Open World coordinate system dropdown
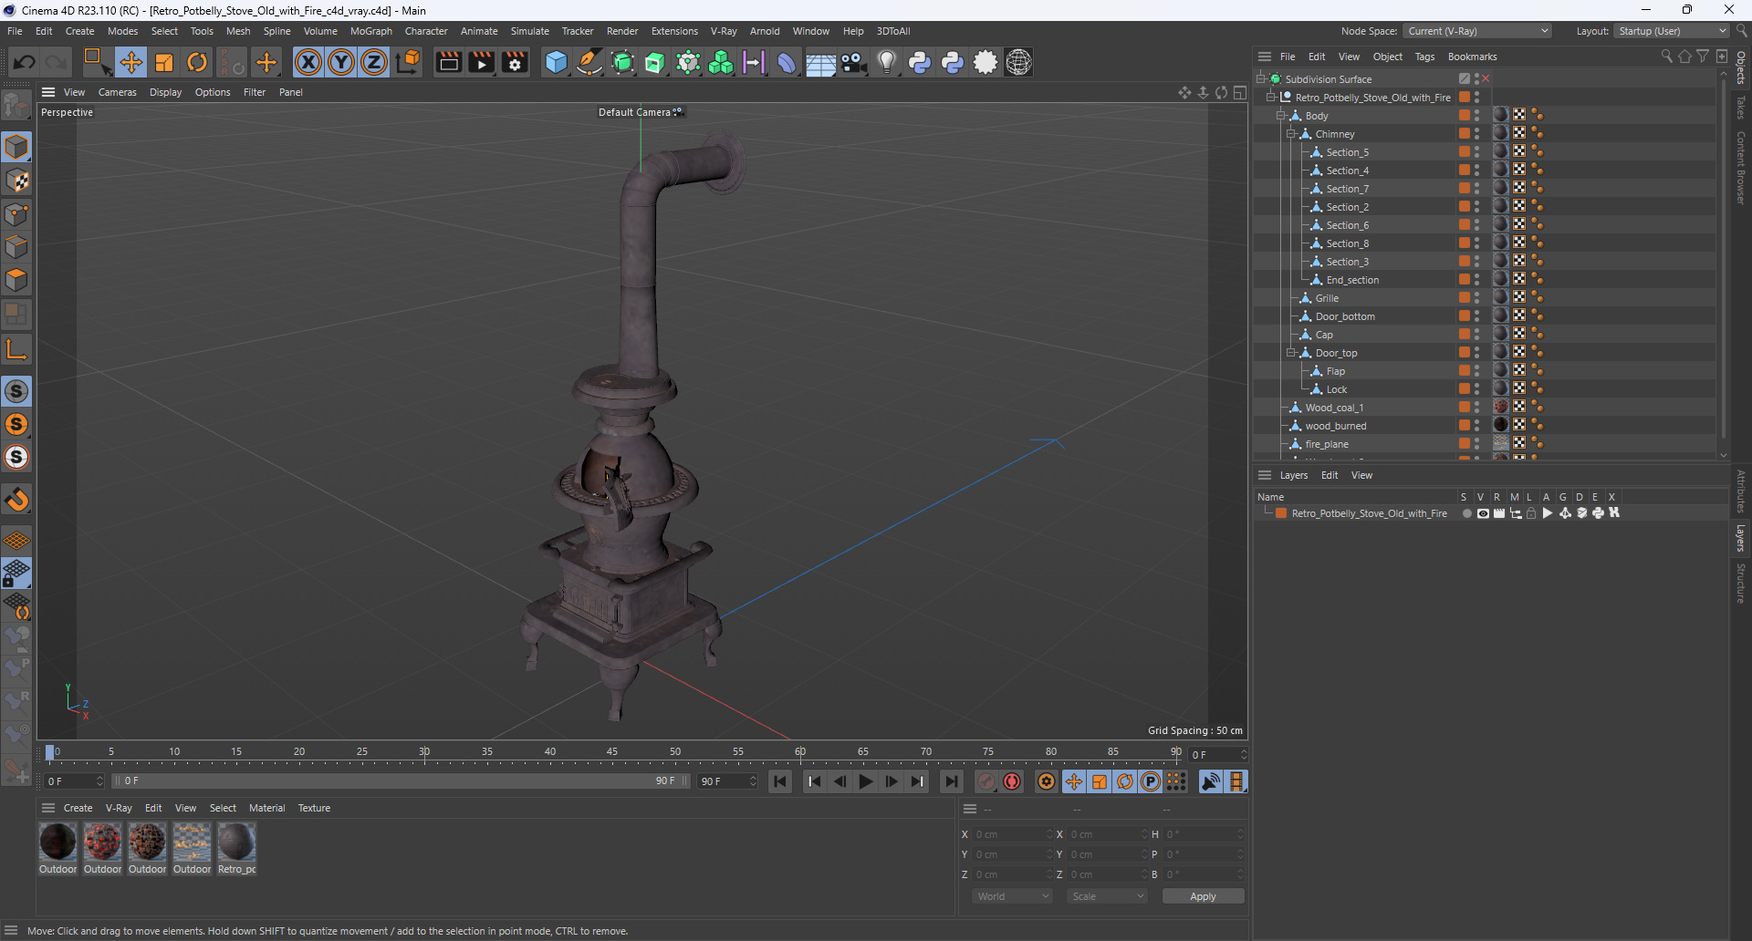 (x=1012, y=896)
